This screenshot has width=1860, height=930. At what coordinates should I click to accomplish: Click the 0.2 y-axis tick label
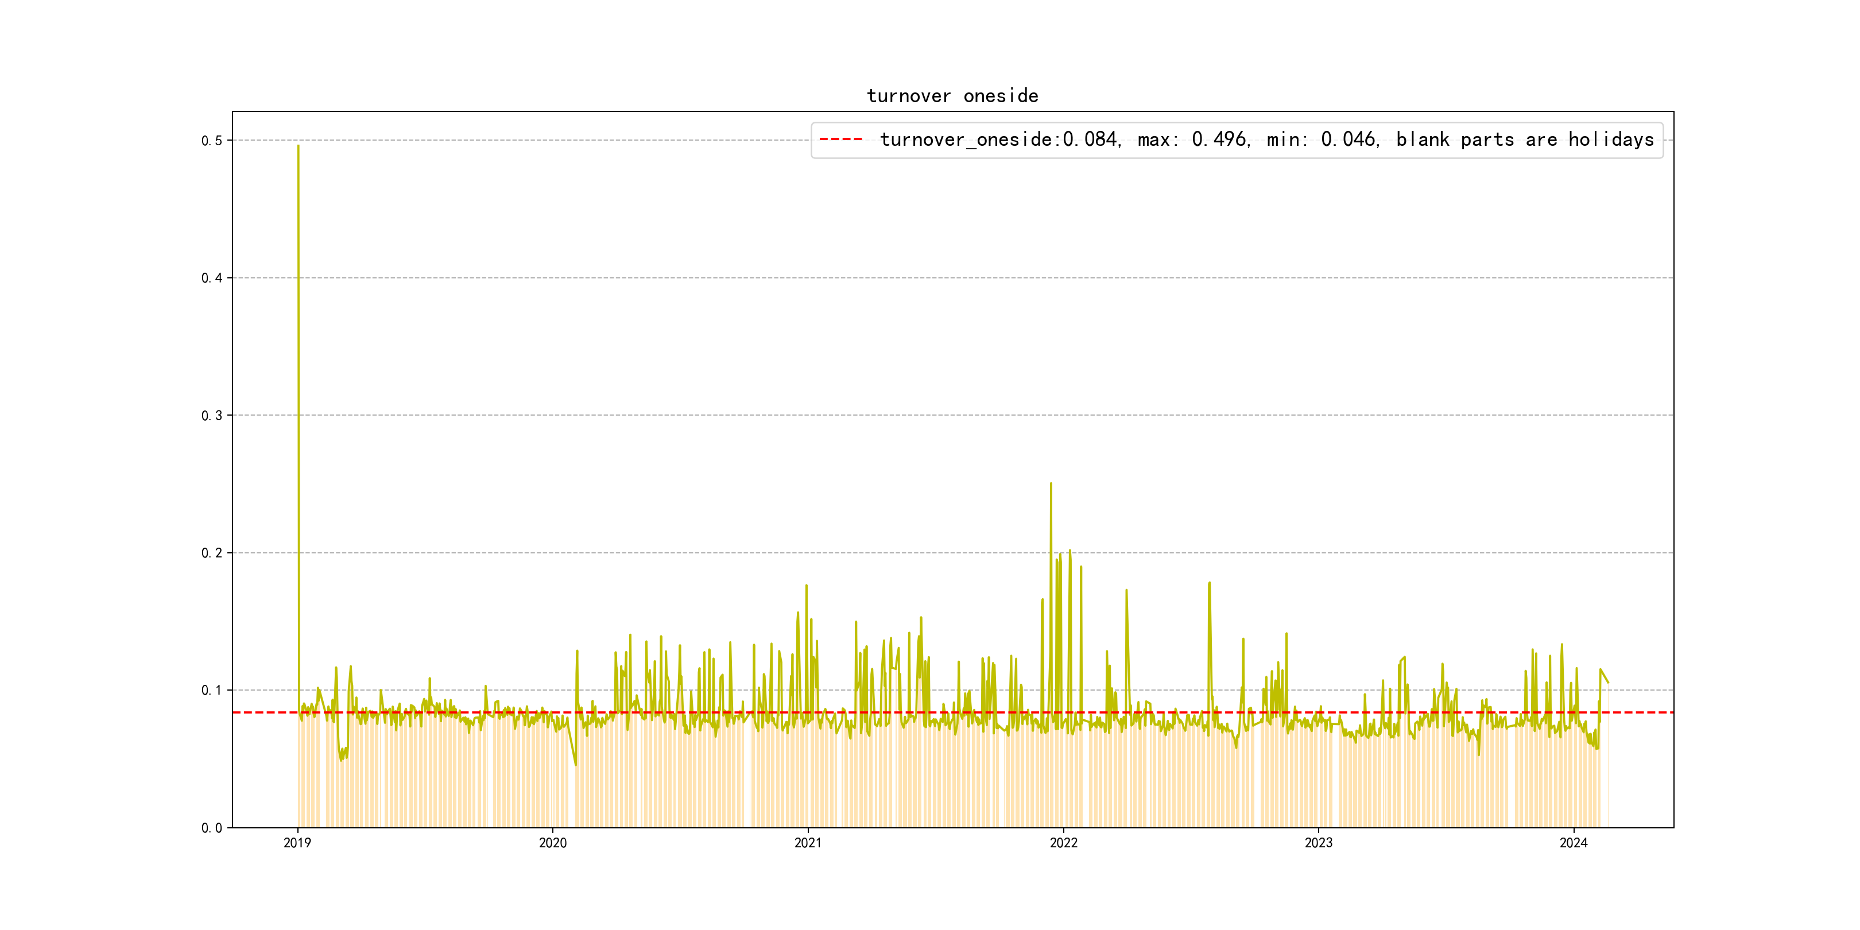coord(212,553)
